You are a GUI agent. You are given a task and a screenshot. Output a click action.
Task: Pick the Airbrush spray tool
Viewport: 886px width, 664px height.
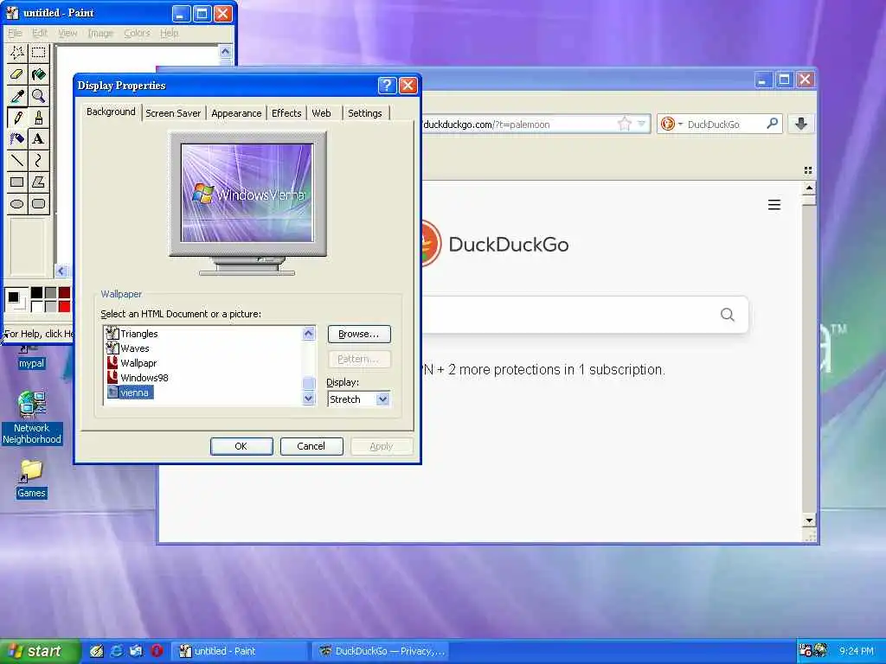pyautogui.click(x=17, y=139)
